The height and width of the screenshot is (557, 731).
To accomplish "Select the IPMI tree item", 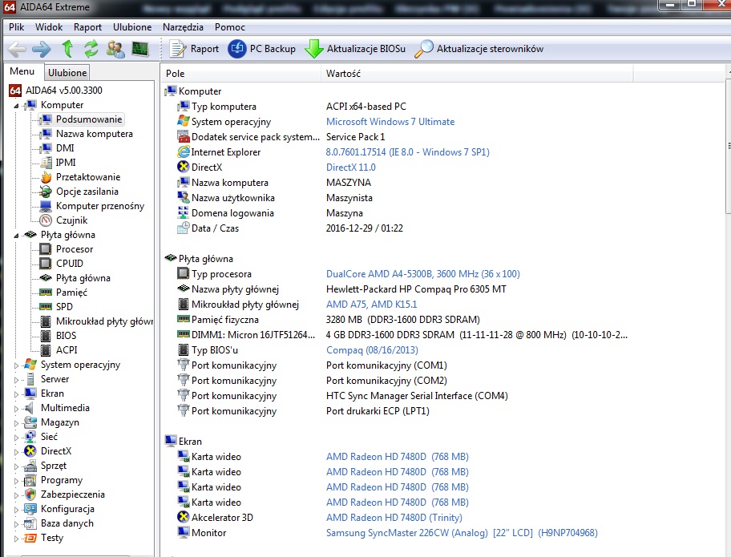I will pyautogui.click(x=65, y=163).
